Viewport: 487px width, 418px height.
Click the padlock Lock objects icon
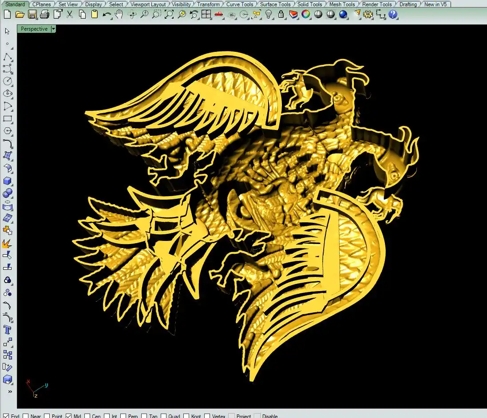point(281,14)
